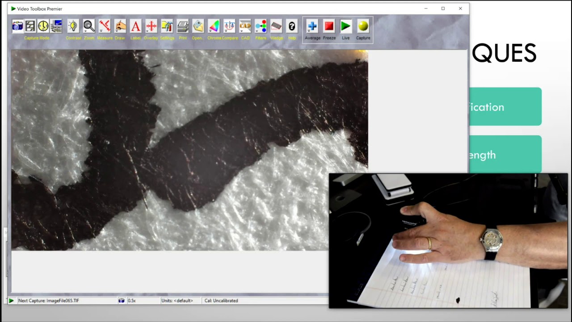Click the Open image icon
This screenshot has width=572, height=322.
pos(198,26)
